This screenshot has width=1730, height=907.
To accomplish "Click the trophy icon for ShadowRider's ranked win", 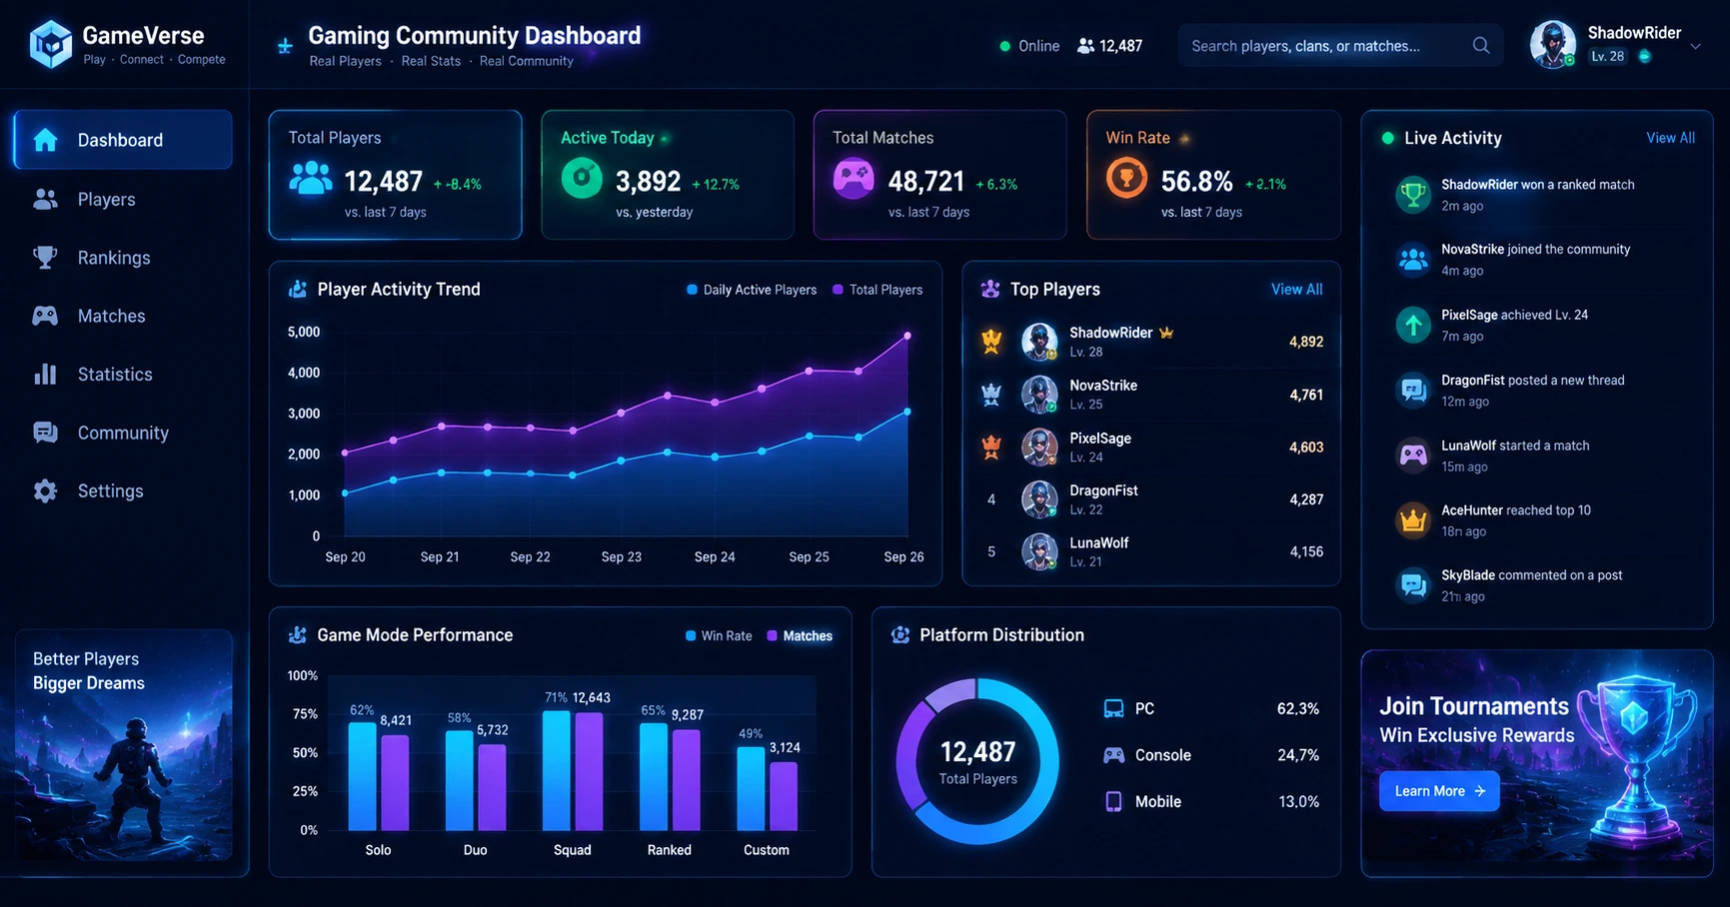I will (x=1413, y=194).
